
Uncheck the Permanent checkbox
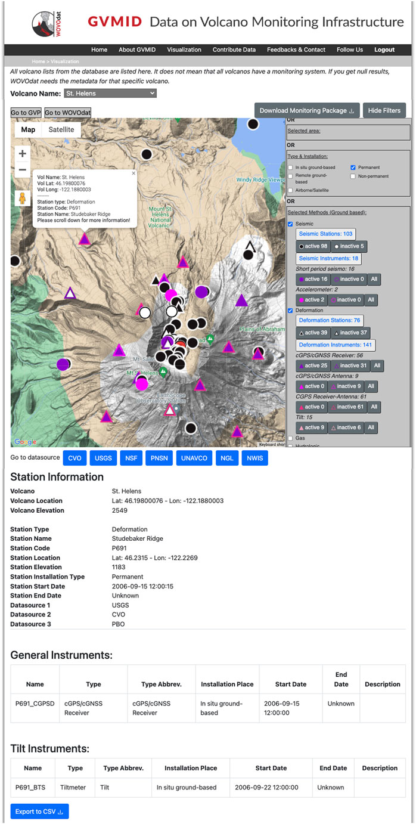tap(353, 168)
